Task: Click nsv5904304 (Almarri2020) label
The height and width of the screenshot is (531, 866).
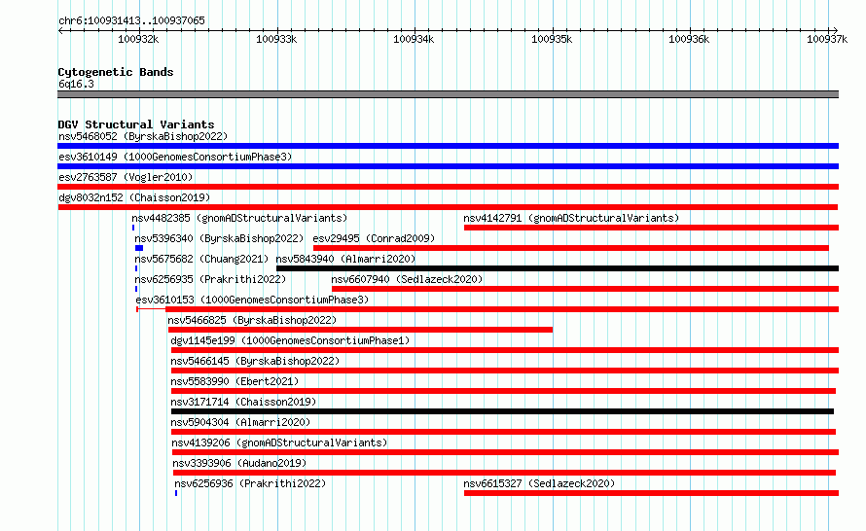Action: pos(240,422)
